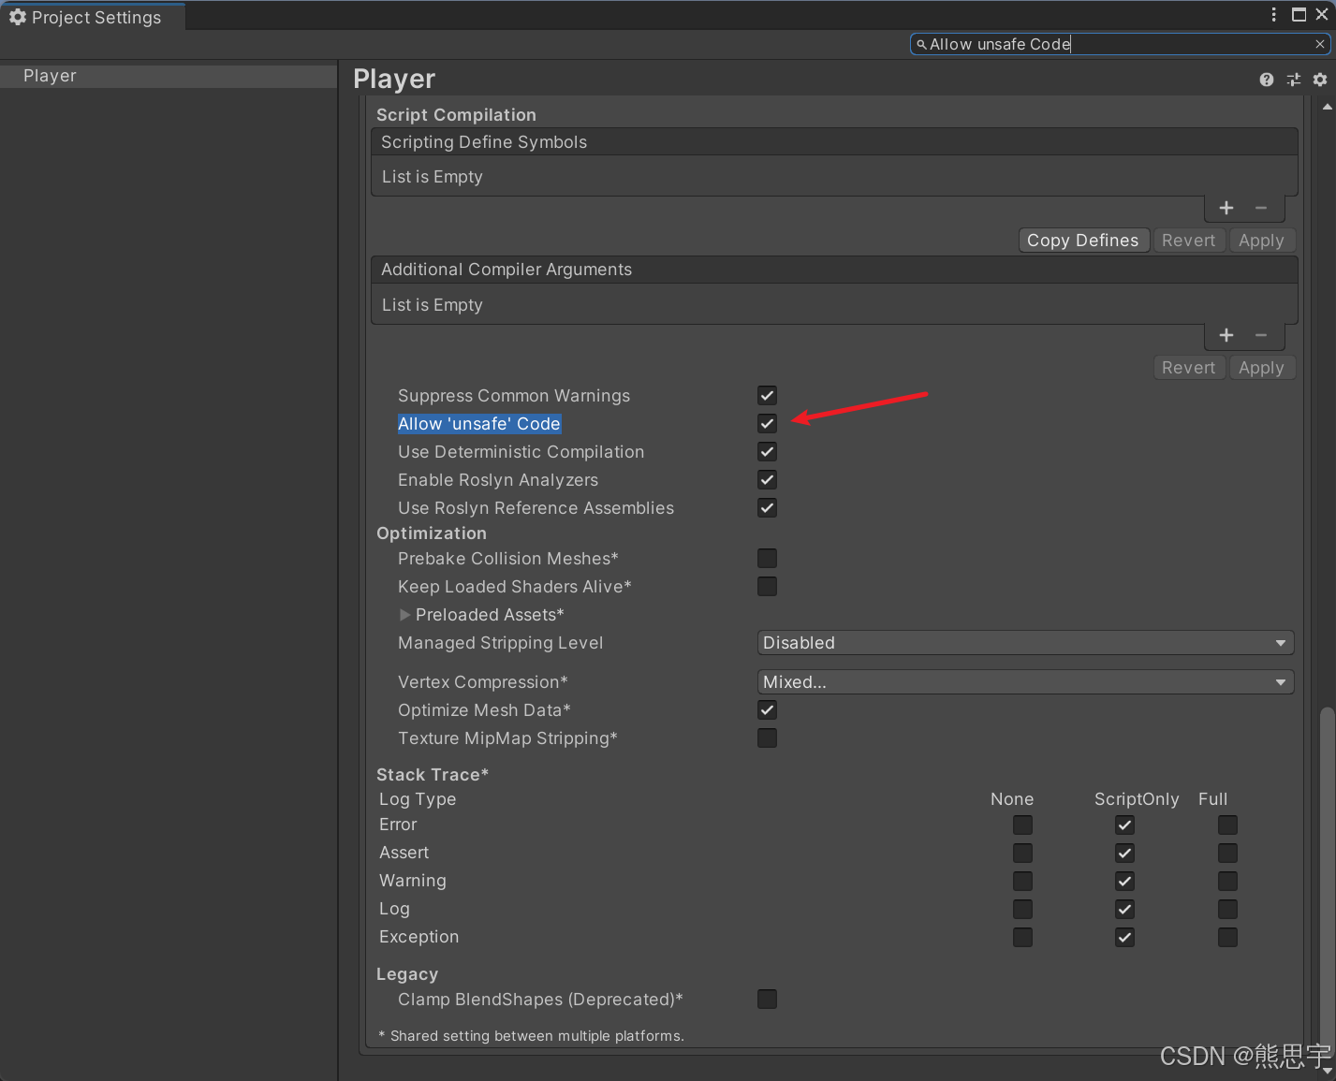
Task: Open Project Settings window kebab menu
Action: pos(1273,14)
